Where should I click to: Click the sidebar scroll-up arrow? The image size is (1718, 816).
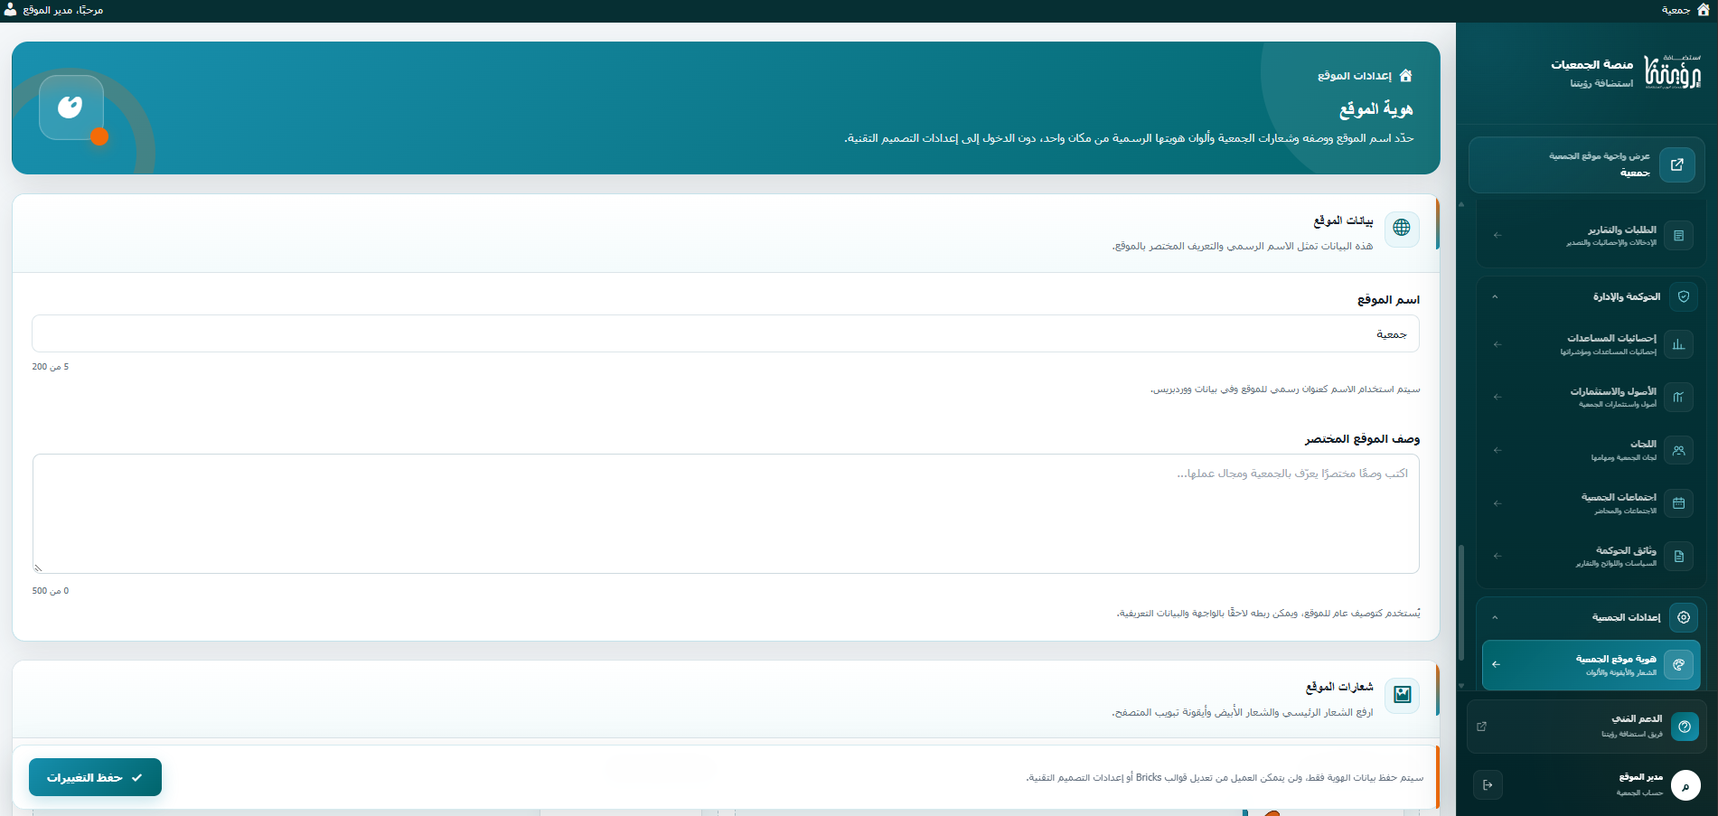[x=1460, y=204]
